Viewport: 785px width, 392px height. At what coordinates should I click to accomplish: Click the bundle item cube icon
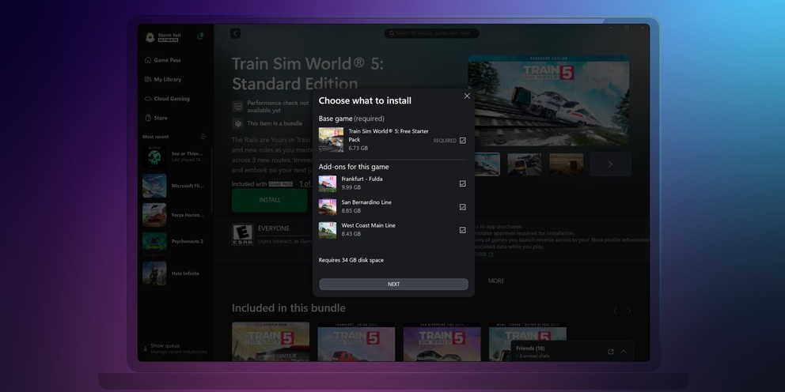[238, 123]
